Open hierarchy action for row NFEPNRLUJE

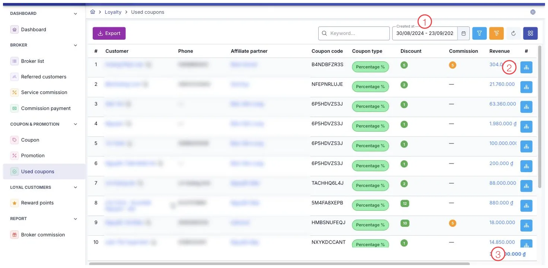526,87
